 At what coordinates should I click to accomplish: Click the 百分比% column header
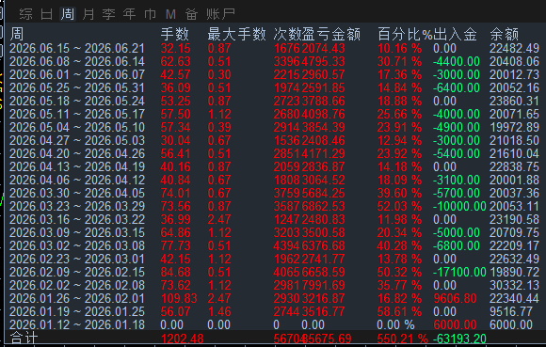point(405,35)
